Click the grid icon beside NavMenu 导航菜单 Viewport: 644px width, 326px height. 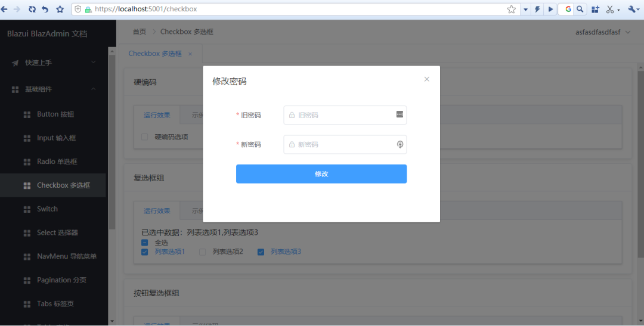pos(27,257)
